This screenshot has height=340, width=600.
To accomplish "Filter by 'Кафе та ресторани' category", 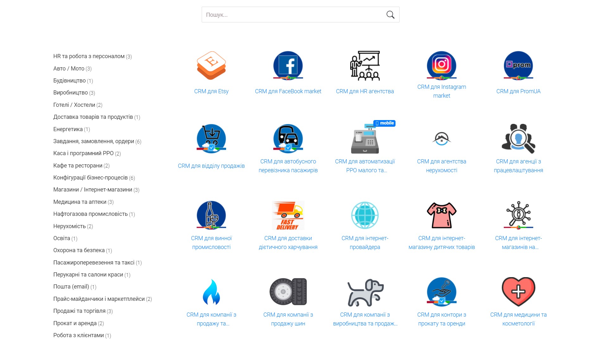I will click(78, 166).
